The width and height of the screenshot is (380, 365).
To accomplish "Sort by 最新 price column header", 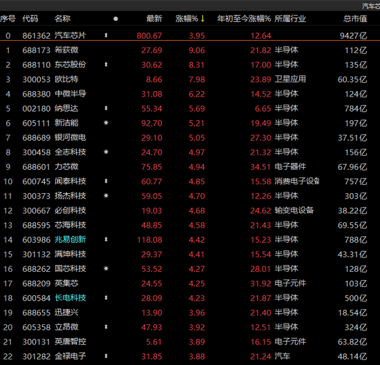I will click(x=154, y=19).
